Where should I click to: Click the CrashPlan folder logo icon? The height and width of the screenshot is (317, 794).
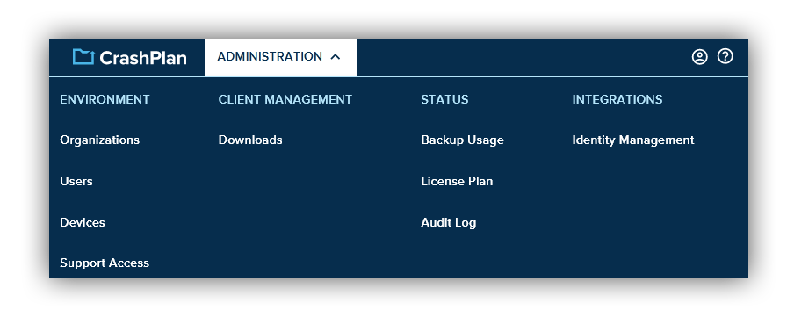(x=83, y=57)
